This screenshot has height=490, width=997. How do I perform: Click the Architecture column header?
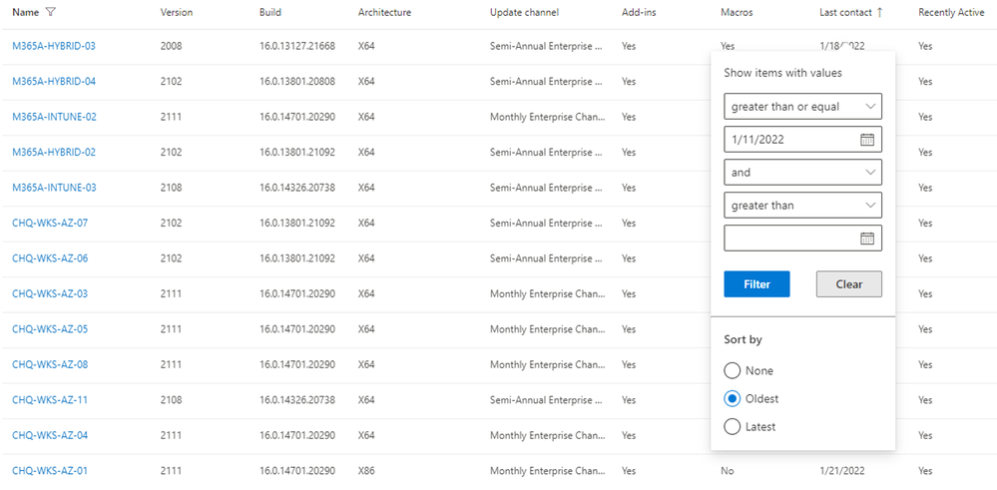click(x=384, y=12)
